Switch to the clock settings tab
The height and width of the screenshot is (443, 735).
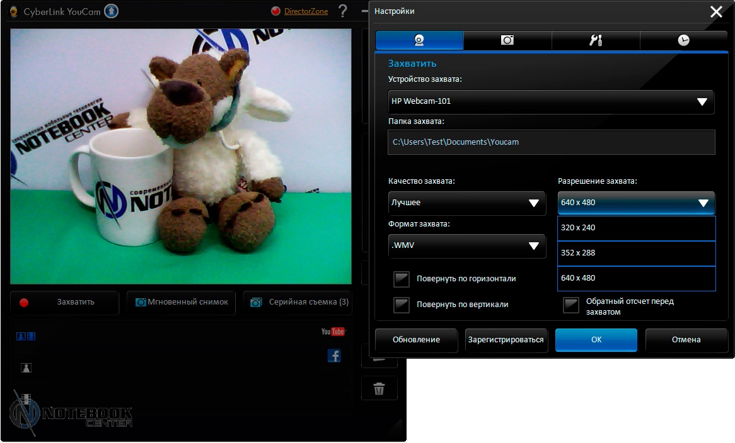[x=683, y=40]
